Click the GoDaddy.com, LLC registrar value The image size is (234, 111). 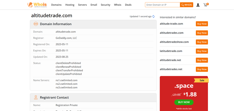[x=66, y=38]
